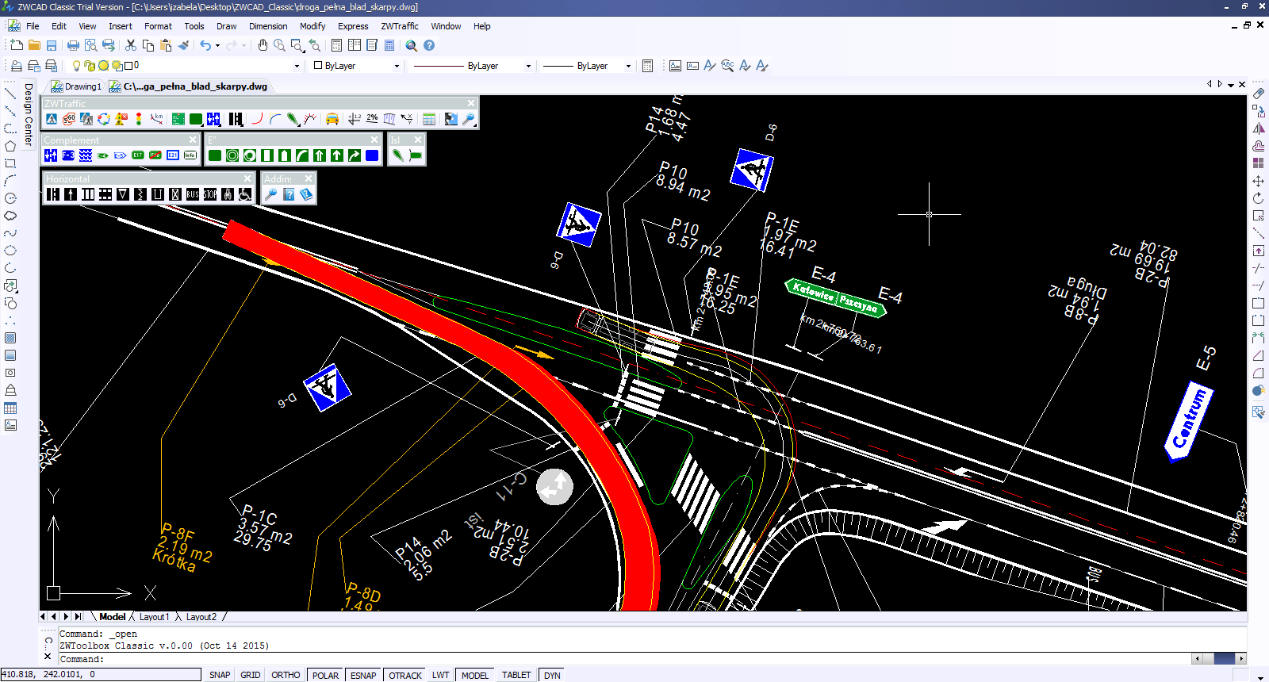Open the Express menu
The height and width of the screenshot is (682, 1269).
[353, 26]
